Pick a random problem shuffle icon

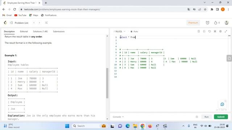[x=46, y=23]
